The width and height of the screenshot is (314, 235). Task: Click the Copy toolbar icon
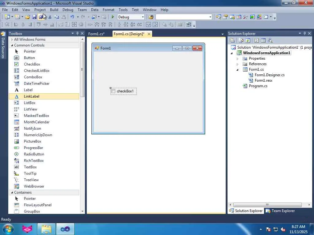click(x=57, y=17)
